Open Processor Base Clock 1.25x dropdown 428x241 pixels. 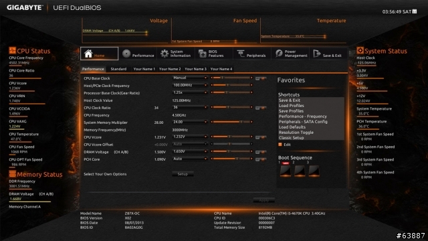click(190, 92)
